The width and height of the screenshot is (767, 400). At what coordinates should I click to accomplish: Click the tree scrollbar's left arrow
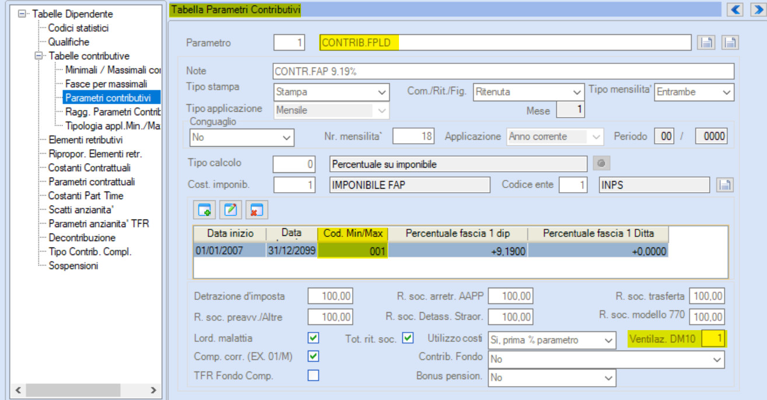point(18,390)
